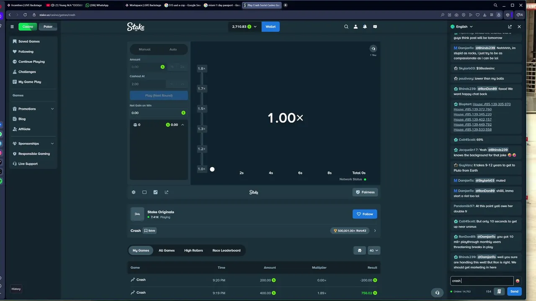Click the Stake logo in the header
536x301 pixels.
coord(136,27)
